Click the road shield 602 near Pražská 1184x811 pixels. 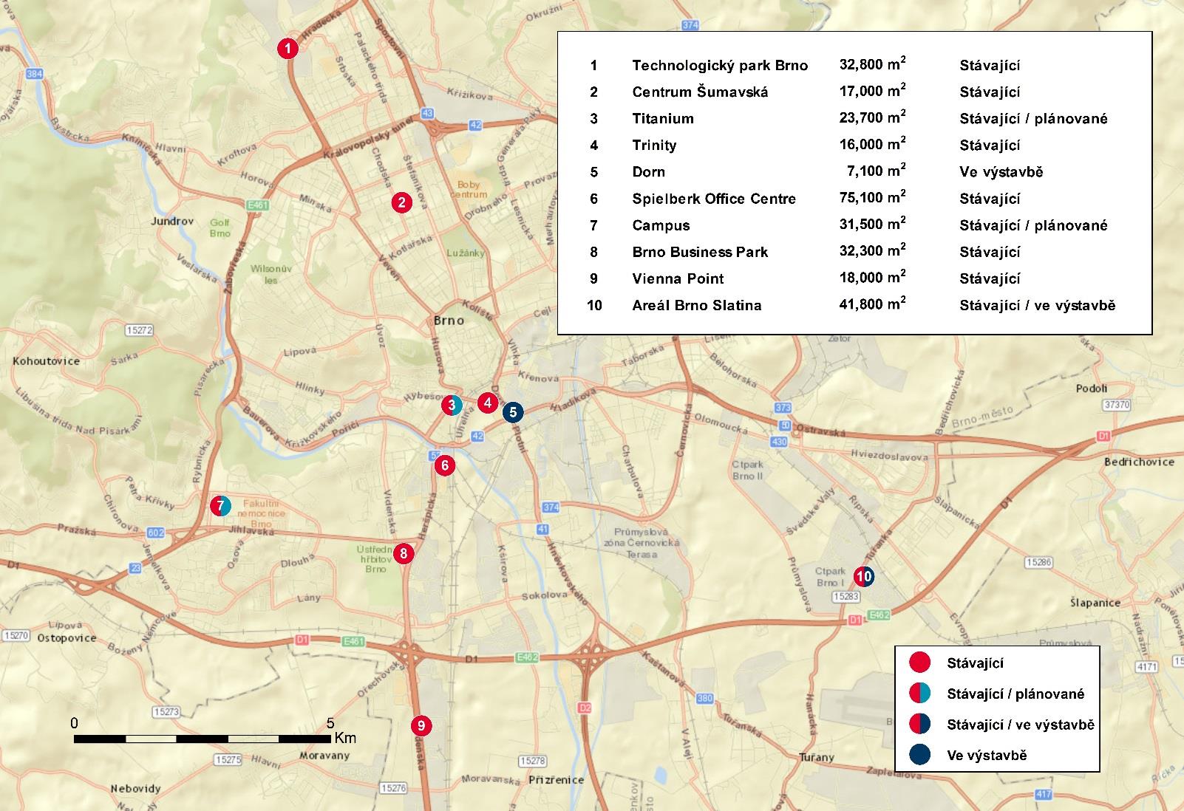[x=156, y=533]
